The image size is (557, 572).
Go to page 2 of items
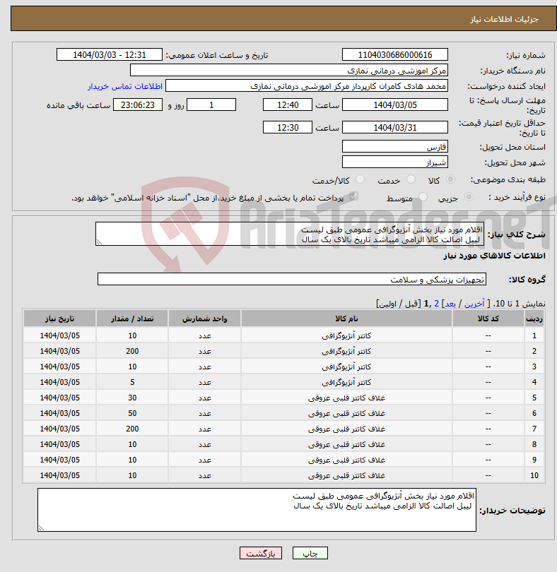[436, 304]
